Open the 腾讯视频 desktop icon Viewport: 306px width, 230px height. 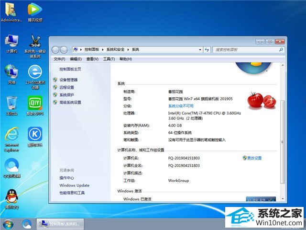[x=34, y=10]
